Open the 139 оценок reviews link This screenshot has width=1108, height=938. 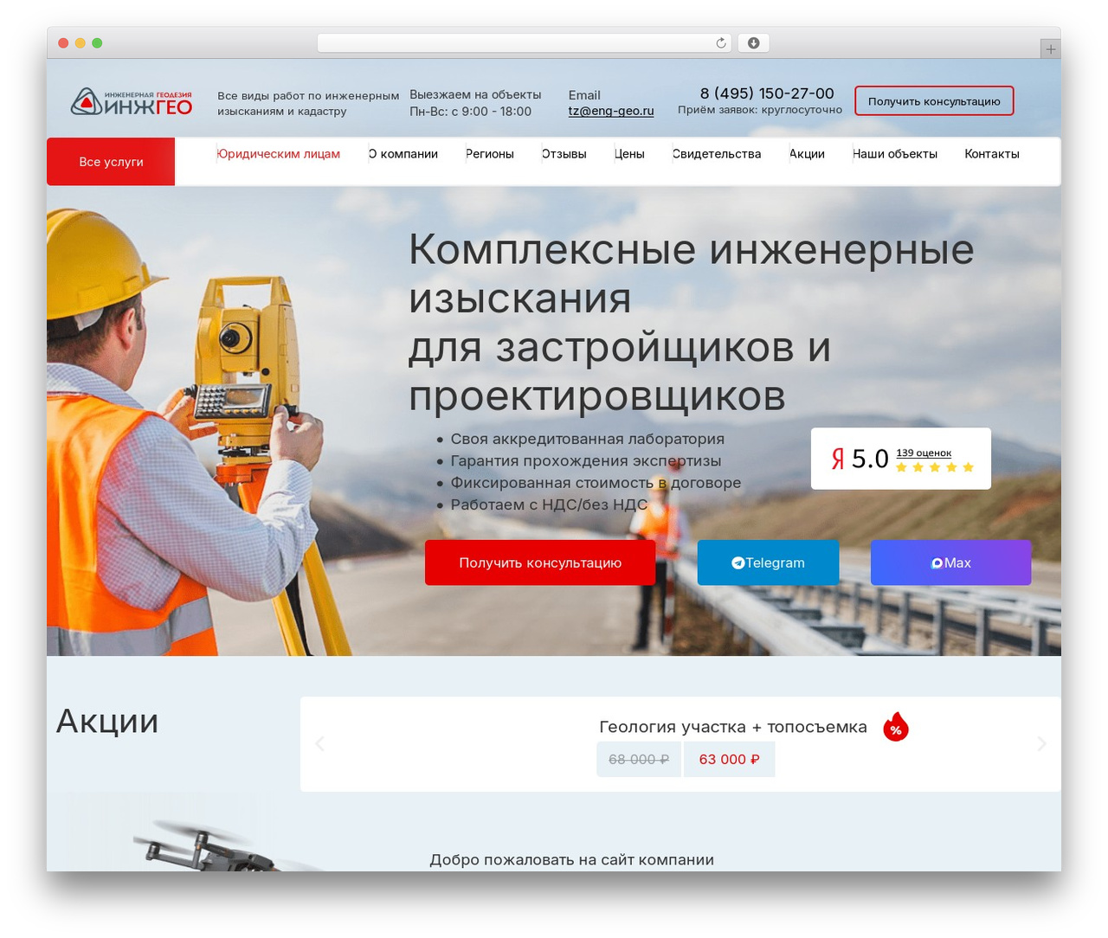tap(924, 453)
